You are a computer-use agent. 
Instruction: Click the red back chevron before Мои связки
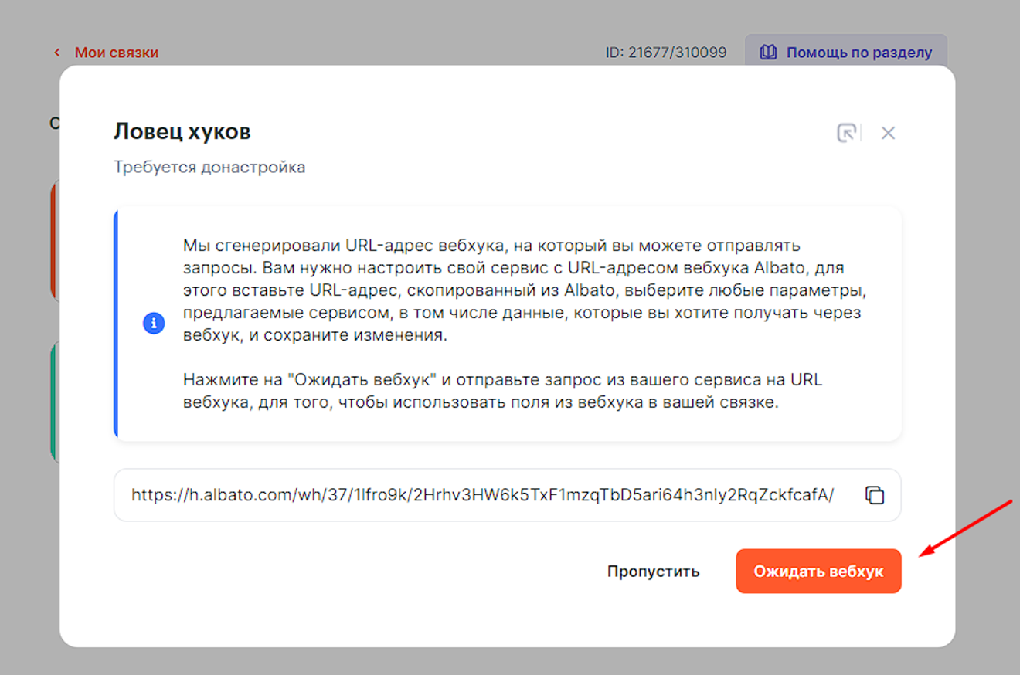[57, 53]
